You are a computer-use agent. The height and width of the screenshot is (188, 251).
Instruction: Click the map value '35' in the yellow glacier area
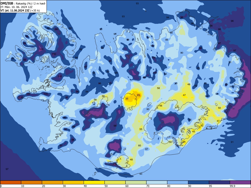127,99
